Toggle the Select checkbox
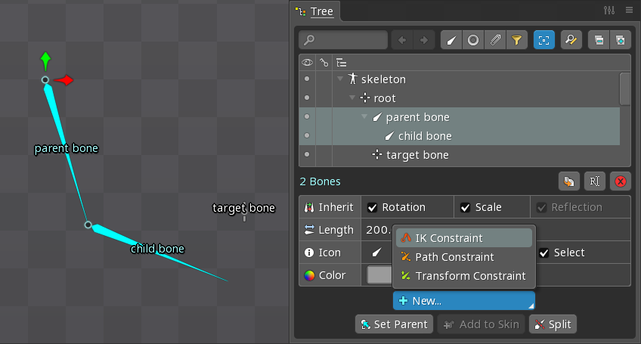The height and width of the screenshot is (344, 641). point(544,253)
